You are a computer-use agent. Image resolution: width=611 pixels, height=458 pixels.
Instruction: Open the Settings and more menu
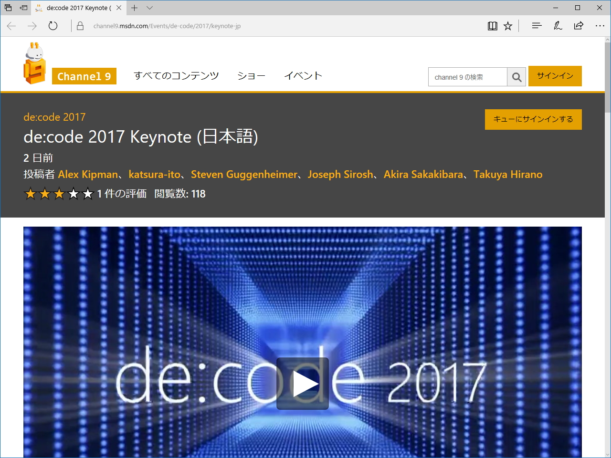600,26
